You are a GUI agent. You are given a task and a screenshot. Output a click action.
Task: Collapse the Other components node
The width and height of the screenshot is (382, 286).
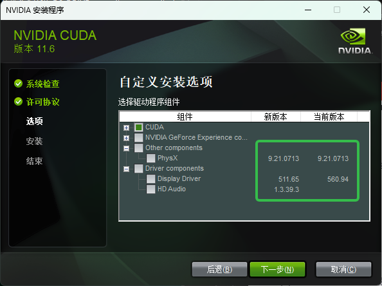(x=126, y=148)
